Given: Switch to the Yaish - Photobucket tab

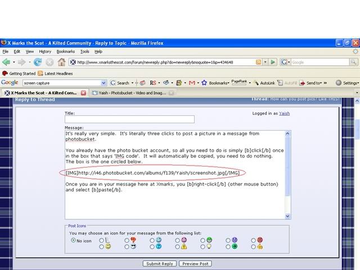Looking at the screenshot, I should [x=129, y=93].
